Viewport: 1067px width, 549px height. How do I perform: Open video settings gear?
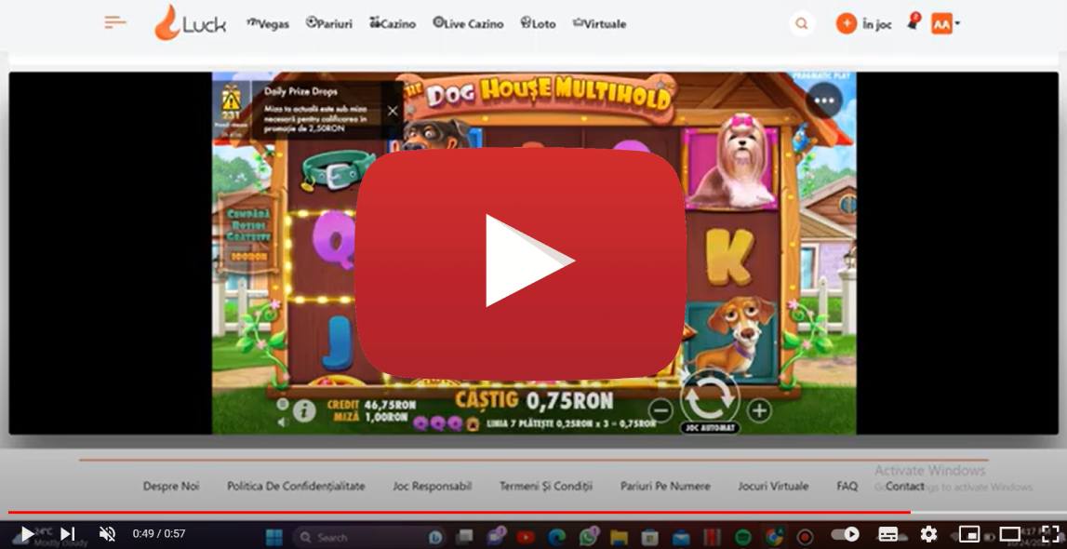tap(928, 534)
